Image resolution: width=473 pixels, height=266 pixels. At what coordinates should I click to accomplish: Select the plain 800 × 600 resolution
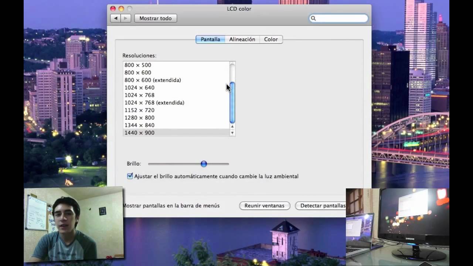pyautogui.click(x=176, y=72)
